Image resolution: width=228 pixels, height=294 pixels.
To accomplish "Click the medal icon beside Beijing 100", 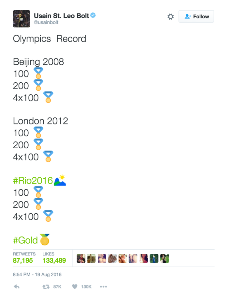I will [38, 73].
